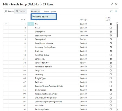
Task: Open the share page icon
Action: [x=111, y=11]
